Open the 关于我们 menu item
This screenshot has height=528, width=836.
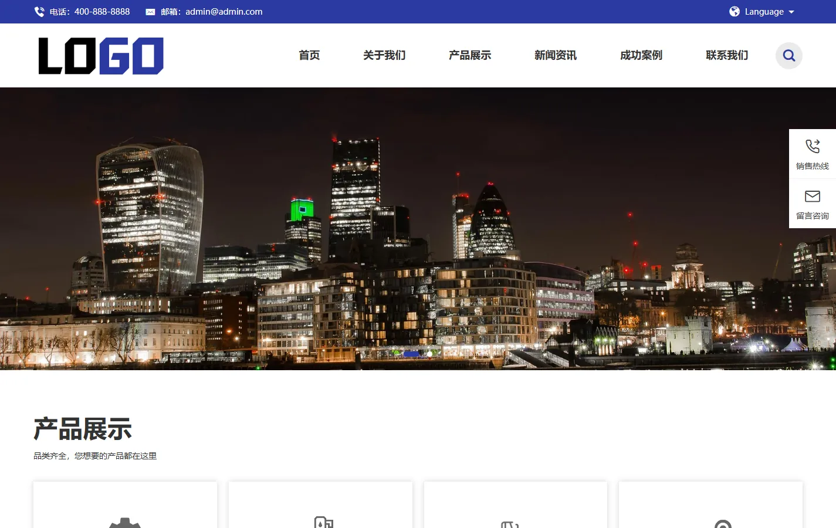(x=384, y=55)
